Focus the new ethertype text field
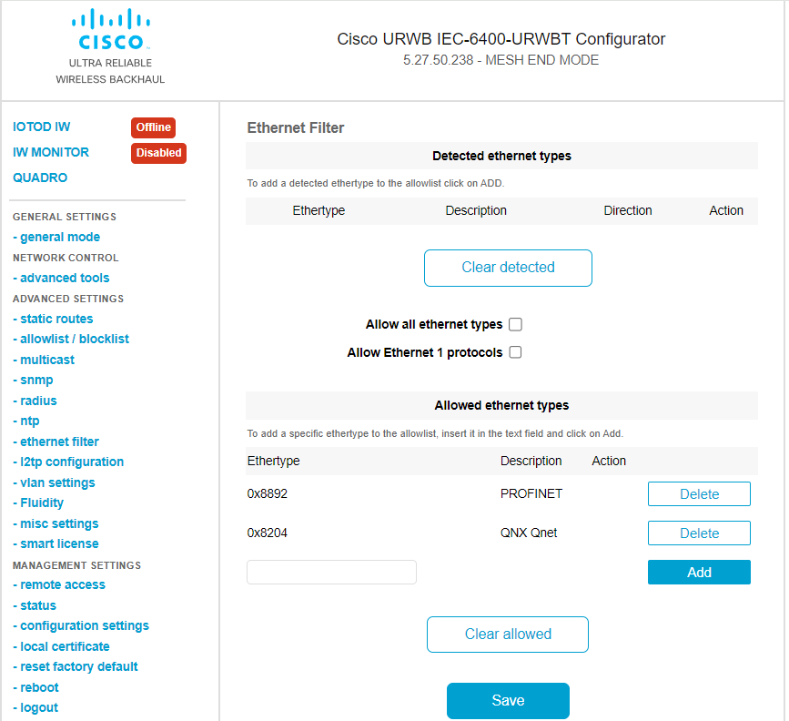789x721 pixels. tap(331, 573)
